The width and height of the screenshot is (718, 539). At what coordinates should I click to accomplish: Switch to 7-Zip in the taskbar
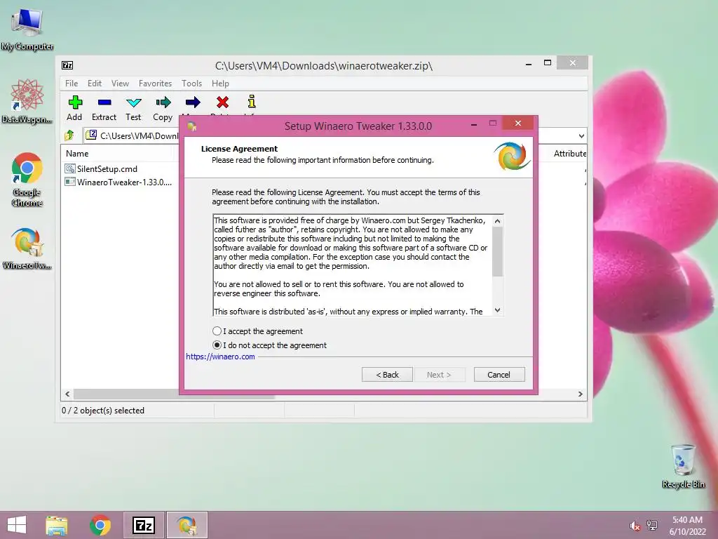pyautogui.click(x=143, y=525)
